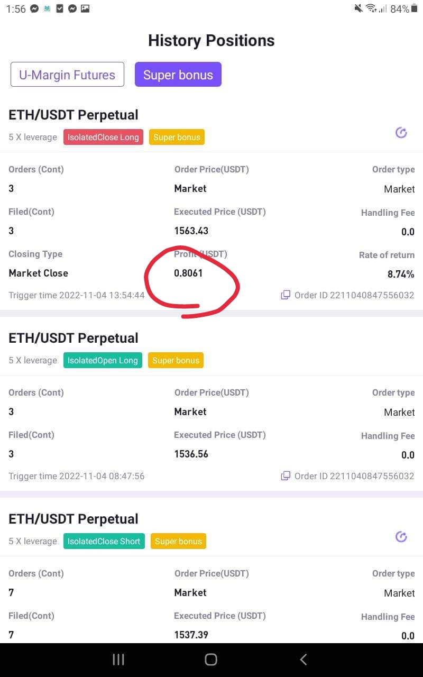The height and width of the screenshot is (677, 423).
Task: Tap Rate of return 8.74% value
Action: 401,274
